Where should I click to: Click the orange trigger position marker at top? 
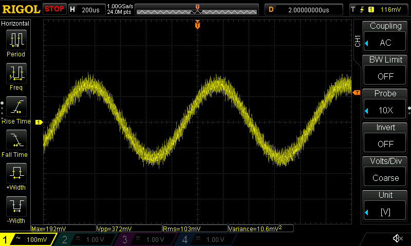[x=197, y=25]
